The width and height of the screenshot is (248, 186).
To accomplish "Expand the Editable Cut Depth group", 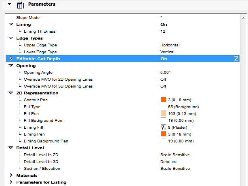I will (11, 59).
